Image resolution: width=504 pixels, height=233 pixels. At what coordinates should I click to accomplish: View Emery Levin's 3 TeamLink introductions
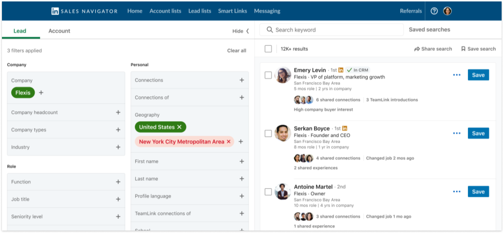(392, 100)
